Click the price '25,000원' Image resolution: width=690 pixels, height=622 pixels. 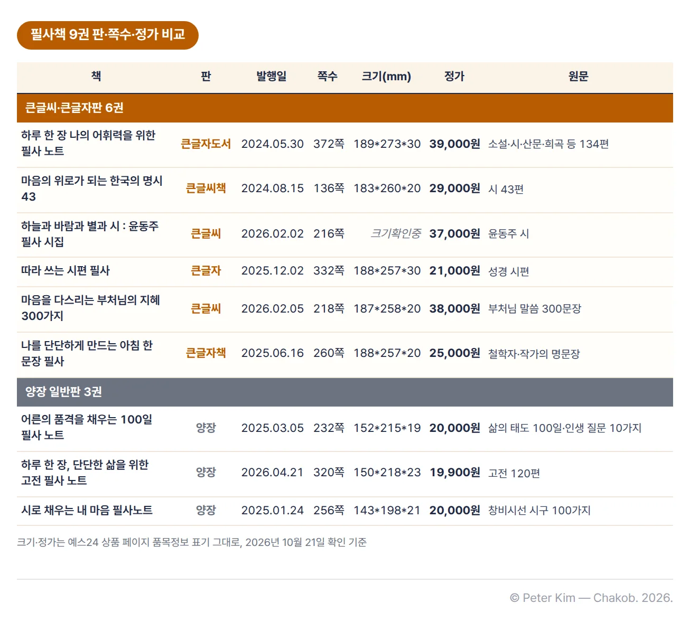click(455, 353)
